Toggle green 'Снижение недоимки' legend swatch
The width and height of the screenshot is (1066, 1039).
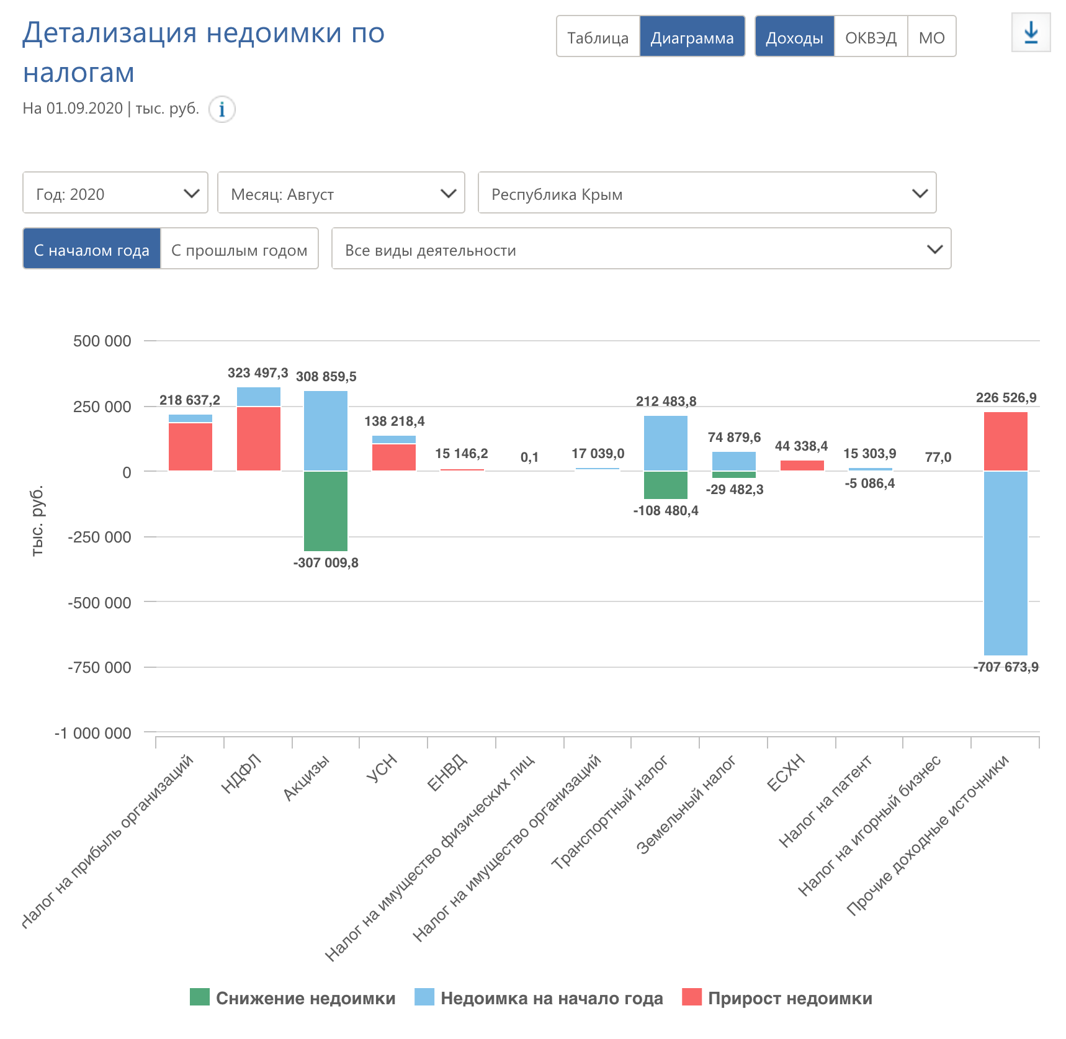[200, 997]
